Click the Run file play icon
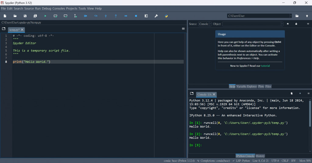 [45, 16]
